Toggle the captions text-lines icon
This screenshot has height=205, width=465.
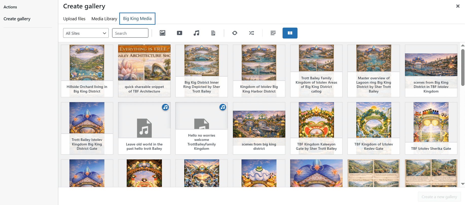(x=273, y=33)
